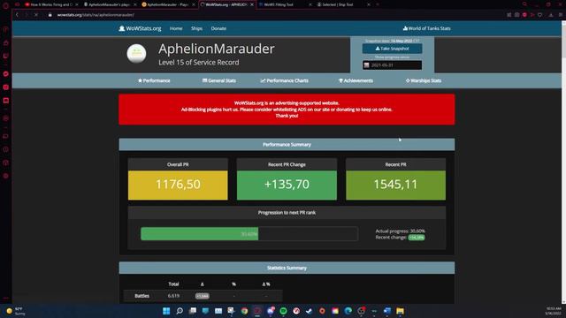This screenshot has height=318, width=566.
Task: Click the green PR rank progress bar
Action: 199,234
